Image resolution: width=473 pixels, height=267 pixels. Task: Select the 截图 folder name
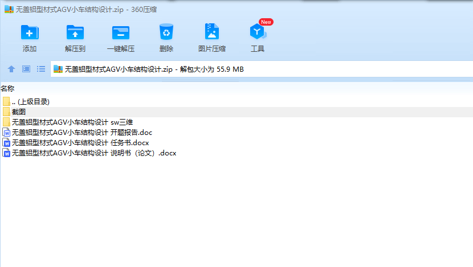pyautogui.click(x=19, y=112)
